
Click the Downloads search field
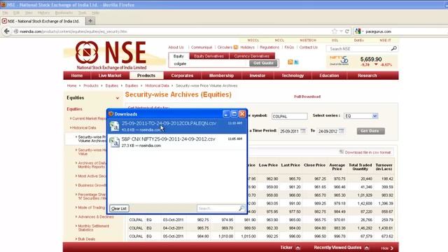coord(218,209)
